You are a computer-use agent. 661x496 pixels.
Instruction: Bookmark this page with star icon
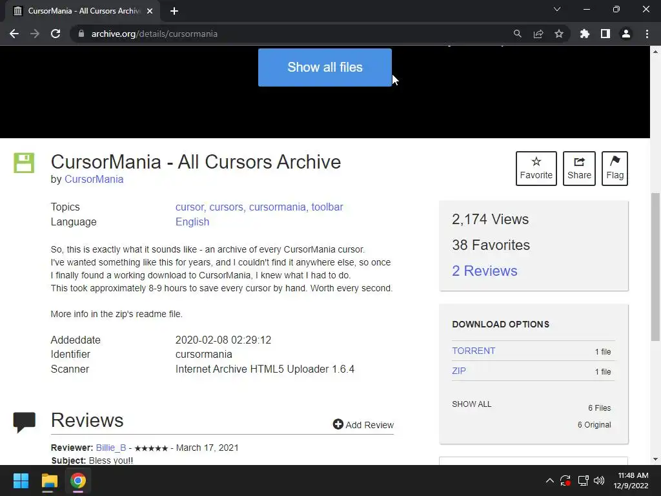point(559,34)
